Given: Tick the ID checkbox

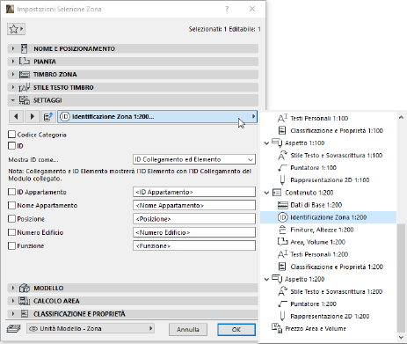Looking at the screenshot, I should [11, 146].
